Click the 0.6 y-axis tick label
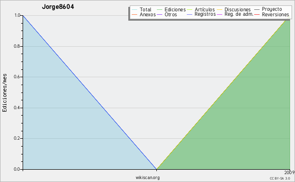Screen dimensions: 295x182 click(x=17, y=77)
